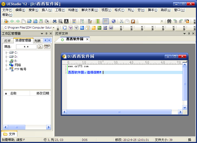This screenshot has width=197, height=143.
Task: Open workspace manager panel dropdown arrow
Action: point(42,34)
